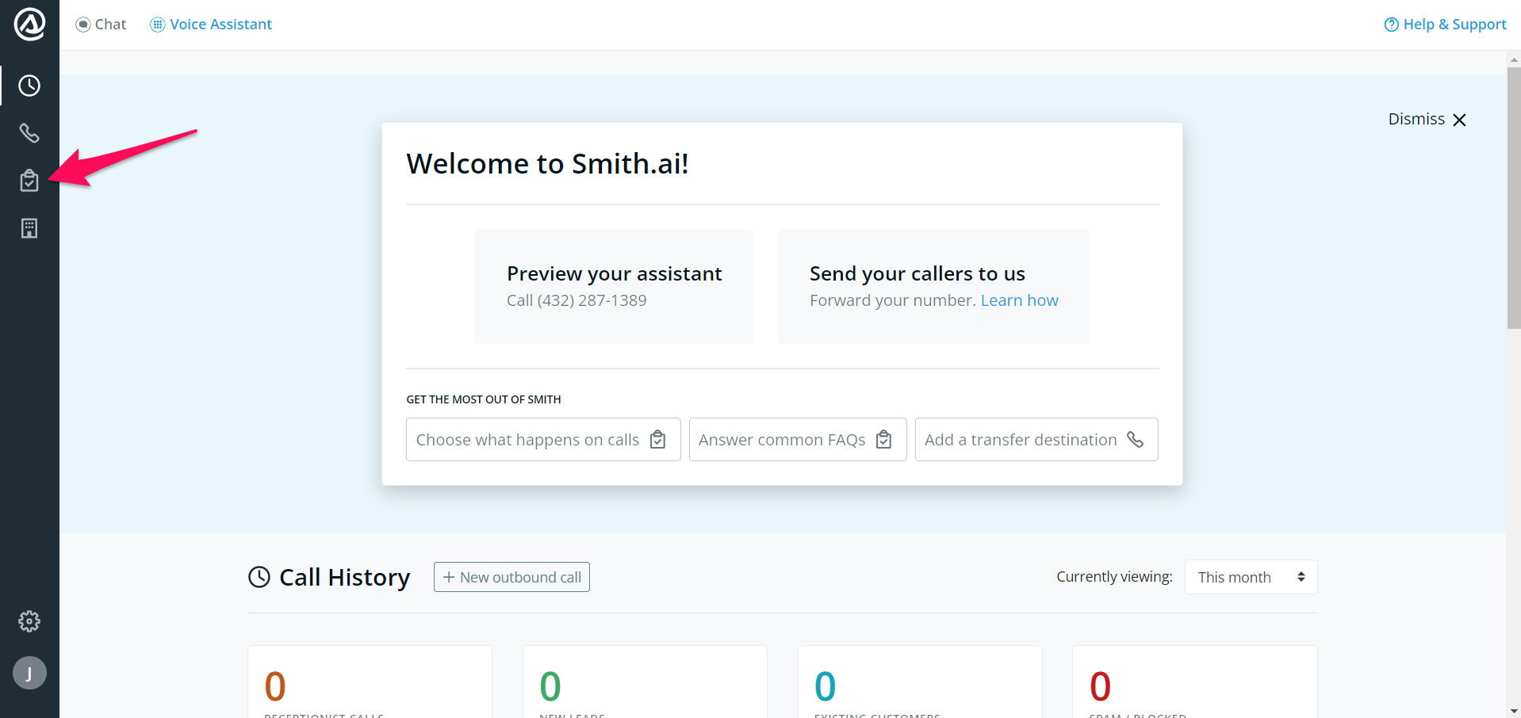Open the Smith.ai logo home icon
1521x718 pixels.
(29, 24)
